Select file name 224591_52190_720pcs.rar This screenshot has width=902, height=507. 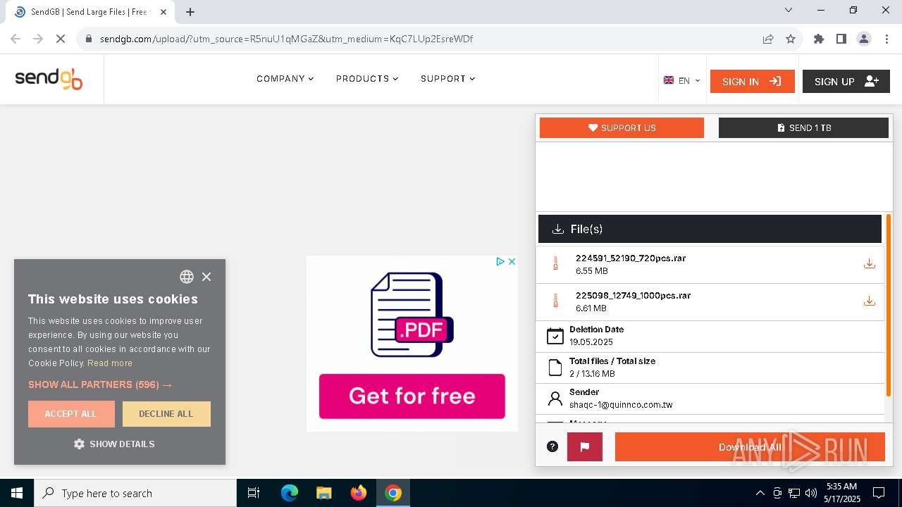[631, 258]
